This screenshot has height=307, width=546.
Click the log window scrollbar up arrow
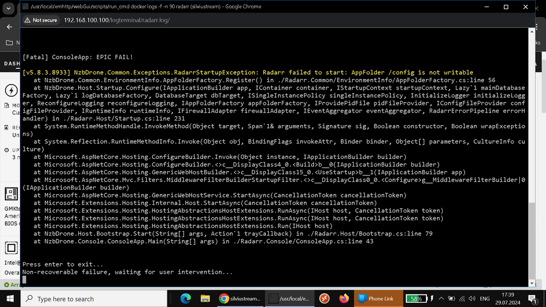coord(532,31)
